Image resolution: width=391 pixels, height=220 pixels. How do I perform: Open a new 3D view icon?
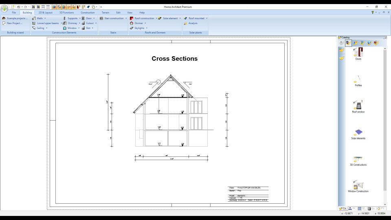(38, 7)
